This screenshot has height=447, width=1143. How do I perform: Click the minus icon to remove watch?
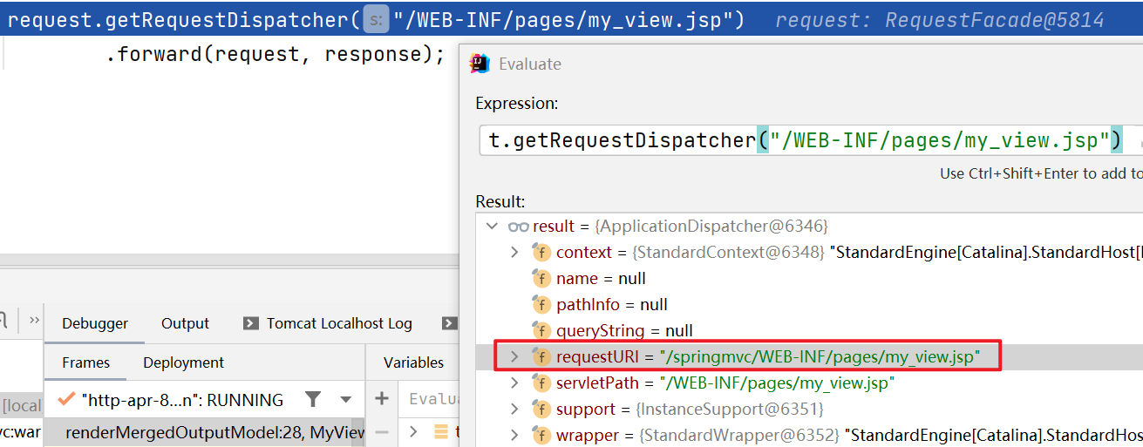(381, 431)
